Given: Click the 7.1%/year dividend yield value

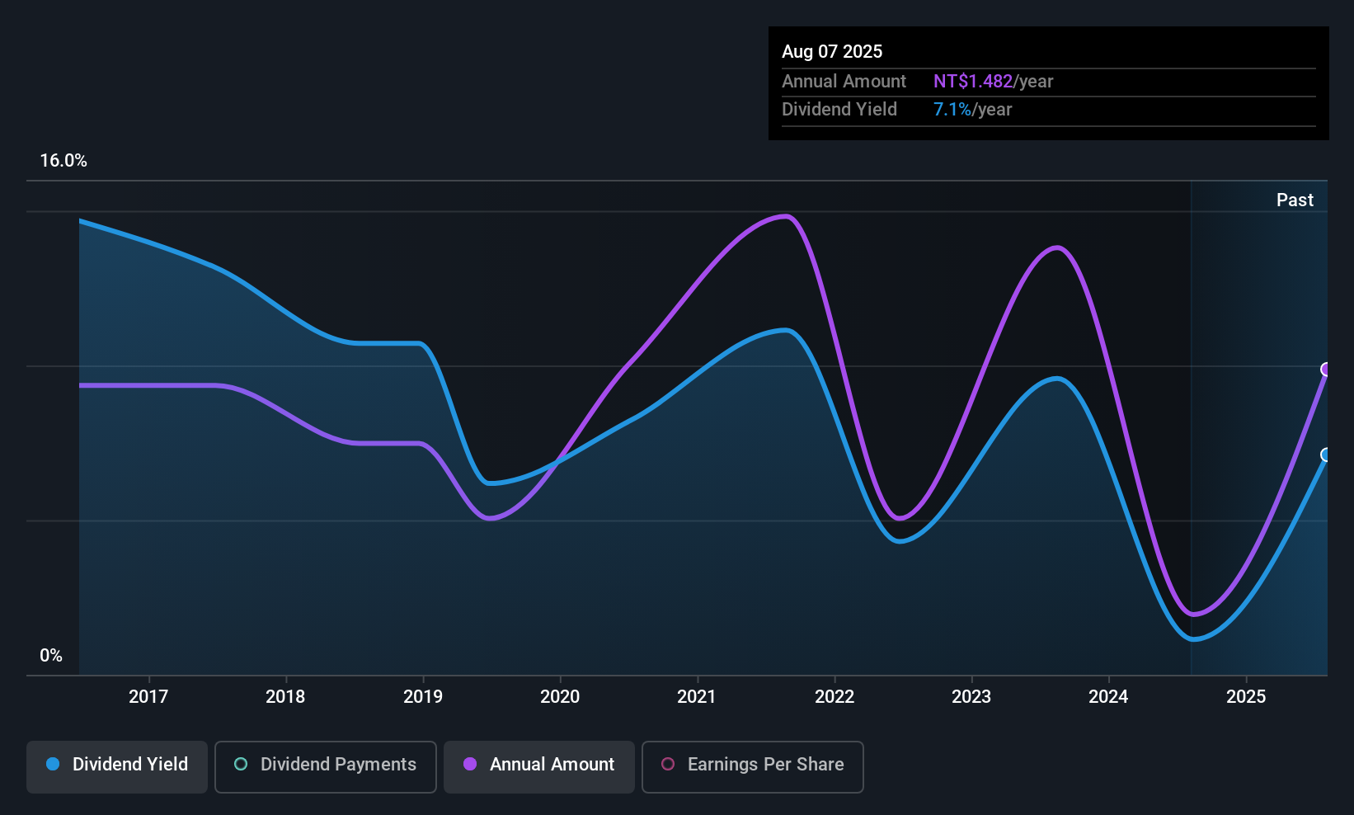Looking at the screenshot, I should [973, 109].
